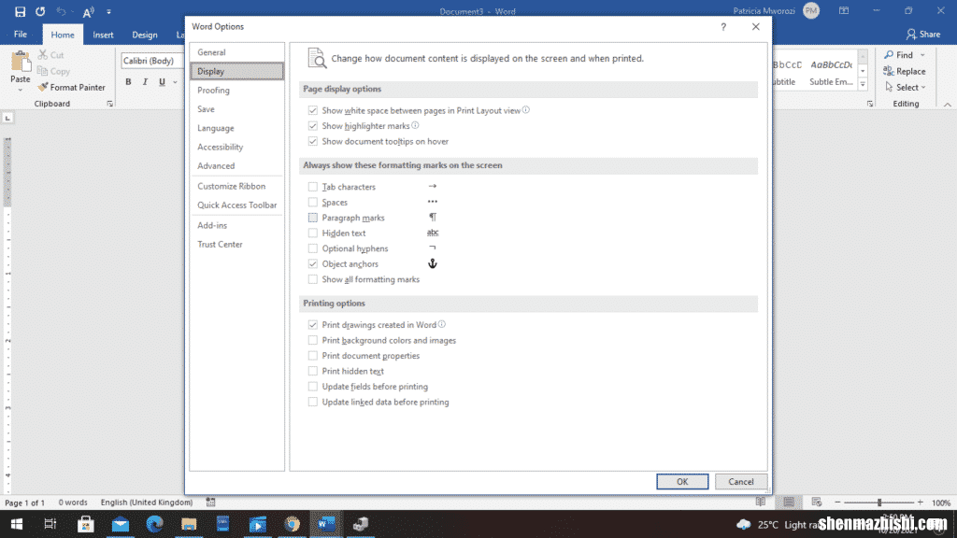Switch to the Insert ribbon tab
This screenshot has width=957, height=538.
tap(103, 35)
